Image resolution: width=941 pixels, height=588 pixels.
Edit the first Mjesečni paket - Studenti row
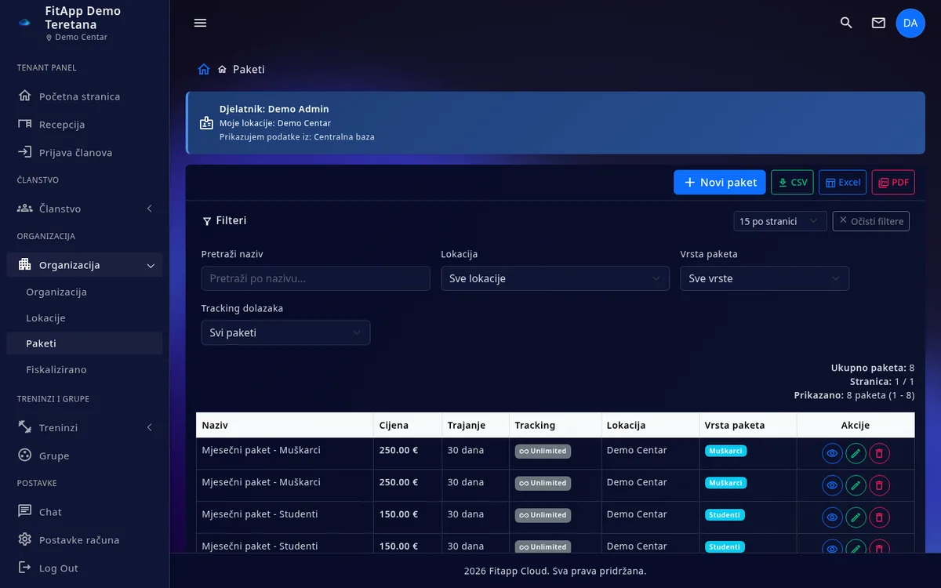click(x=856, y=517)
